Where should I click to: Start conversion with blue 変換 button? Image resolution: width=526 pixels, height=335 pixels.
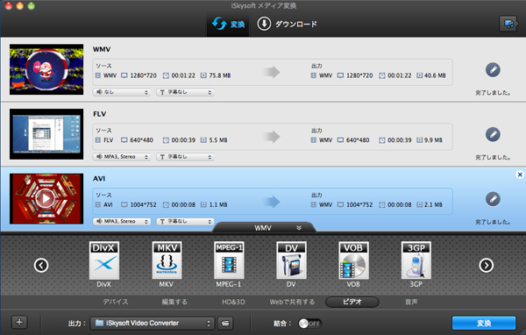click(x=484, y=323)
